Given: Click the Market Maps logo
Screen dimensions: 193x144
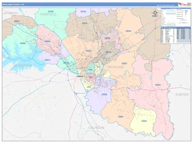Looking at the screenshot, I should 182,4.
